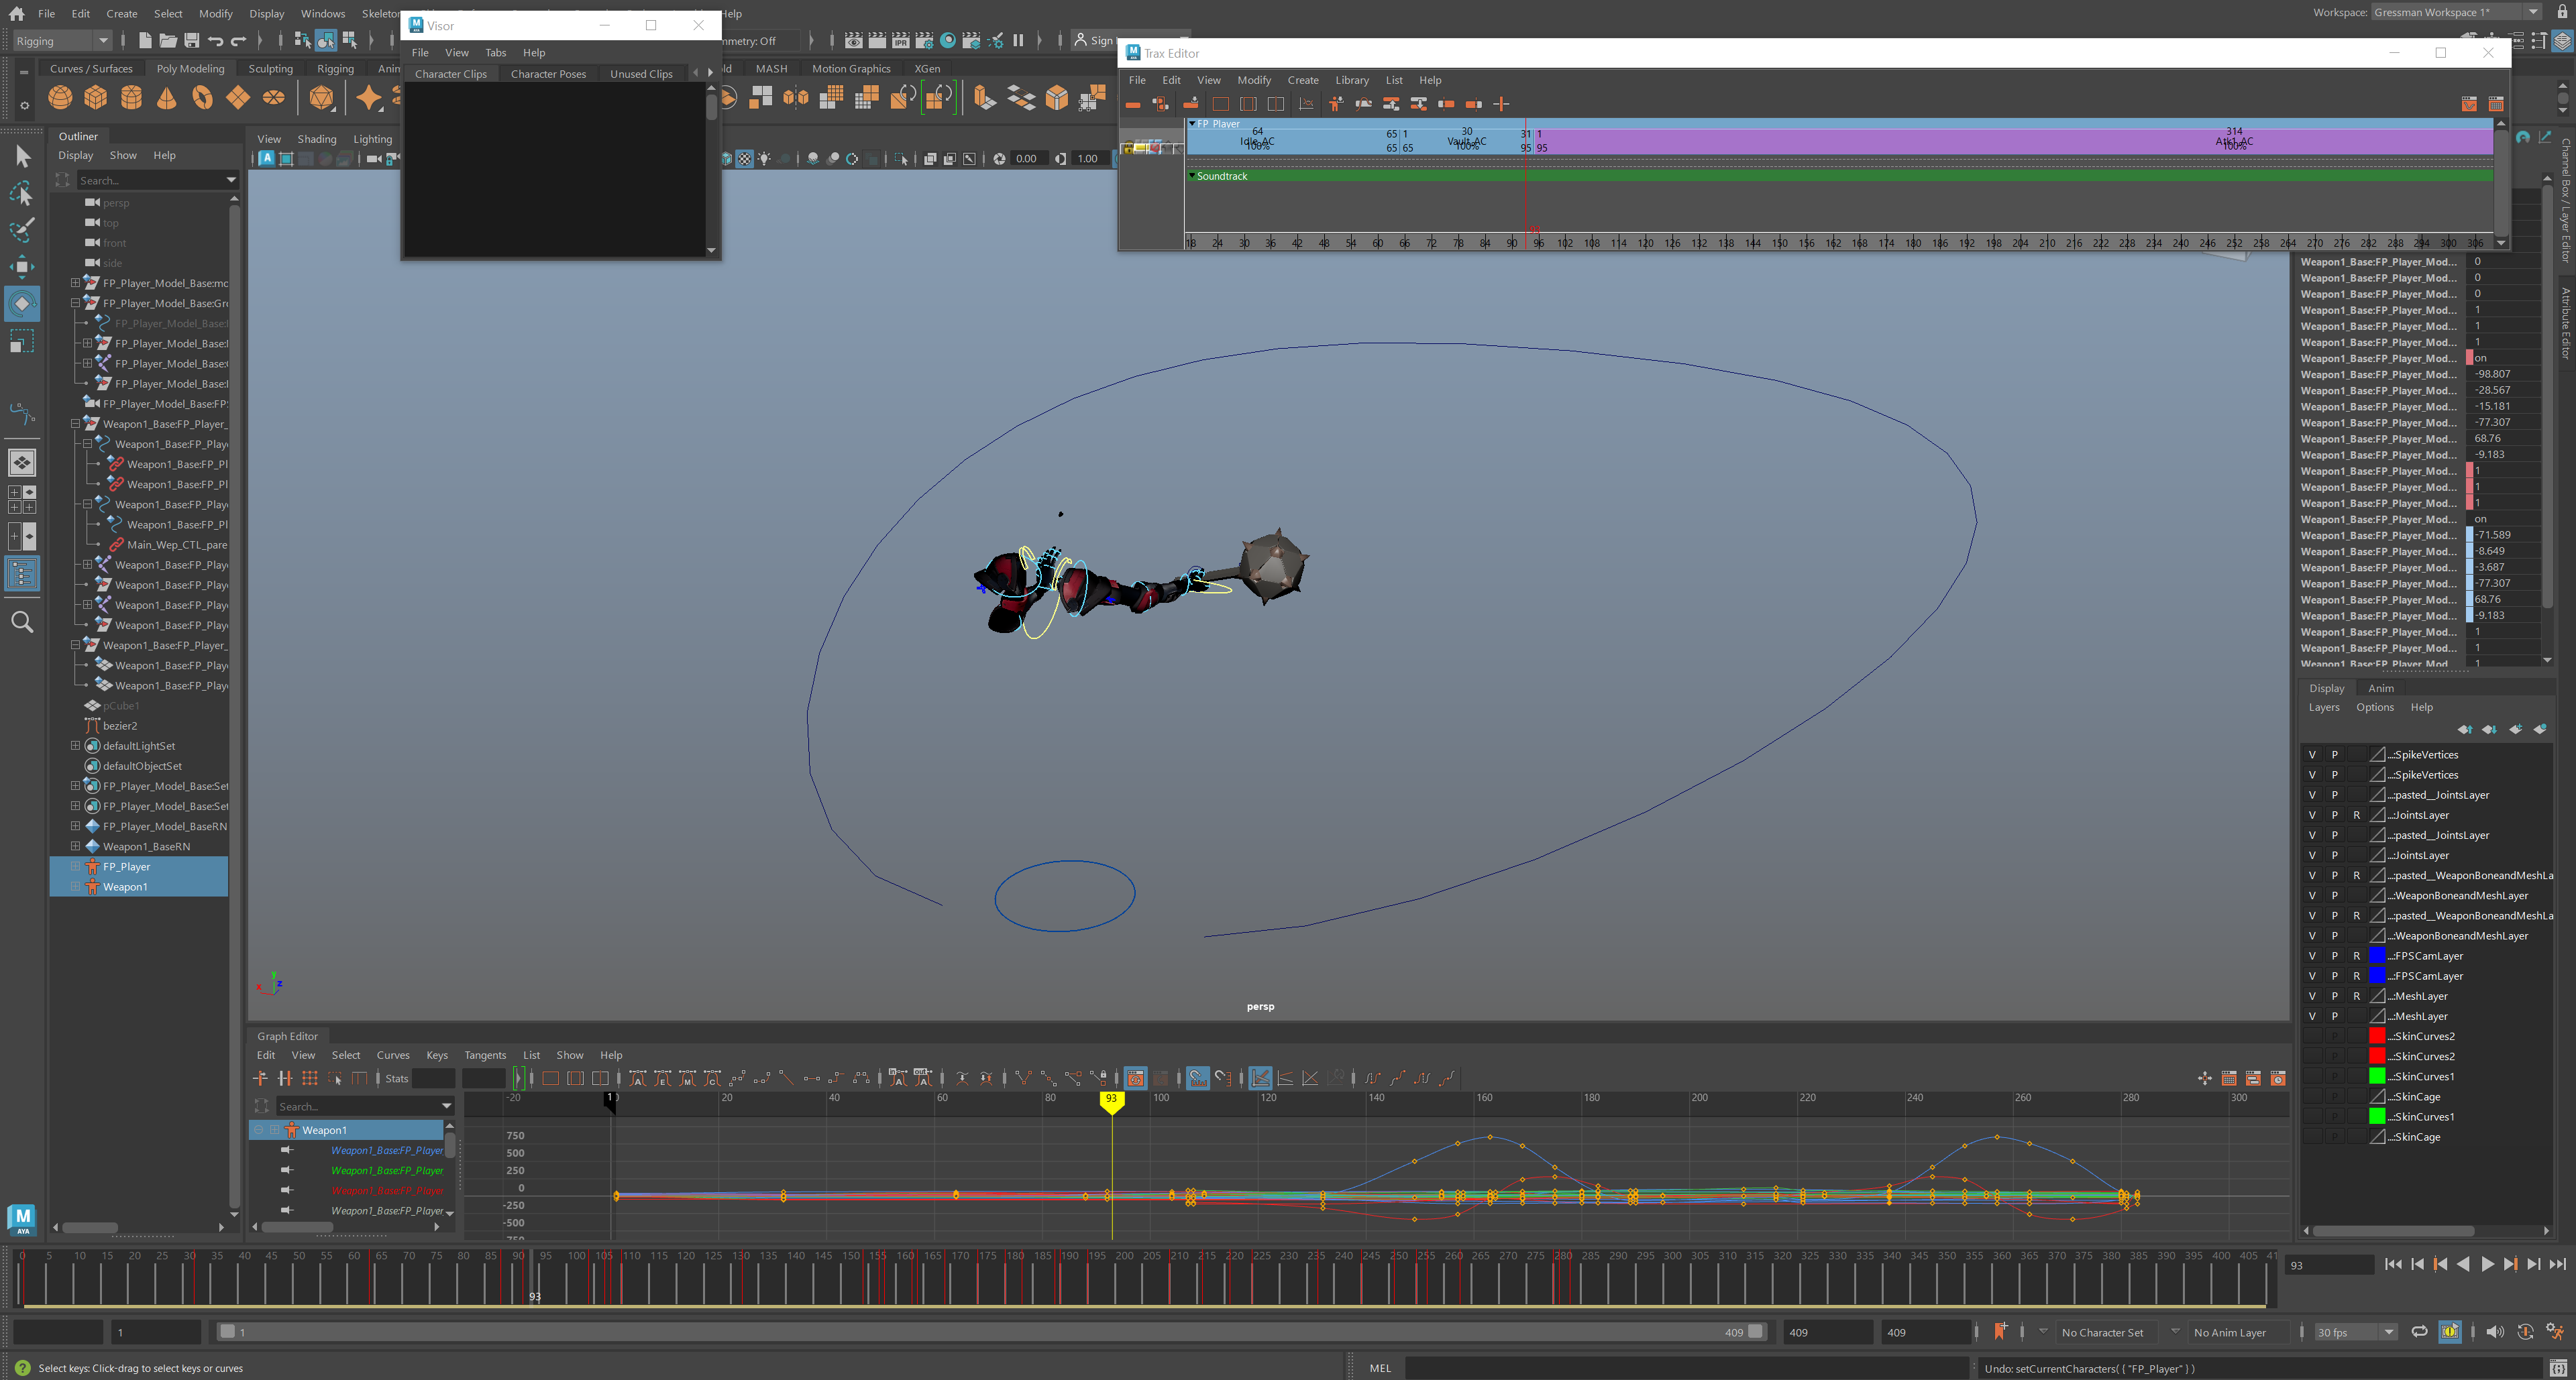Open the Library menu in the Trax Editor
2576x1380 pixels.
[x=1352, y=80]
